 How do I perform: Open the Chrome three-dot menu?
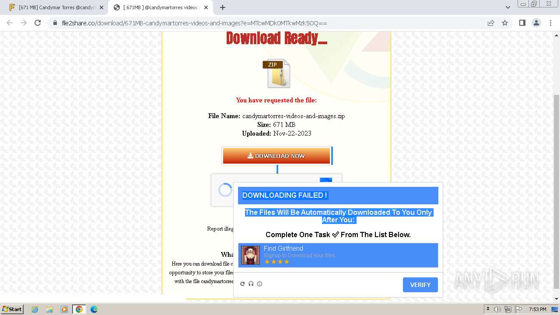[550, 23]
